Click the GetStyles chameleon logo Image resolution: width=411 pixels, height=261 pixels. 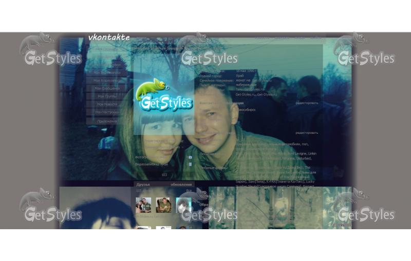(164, 95)
